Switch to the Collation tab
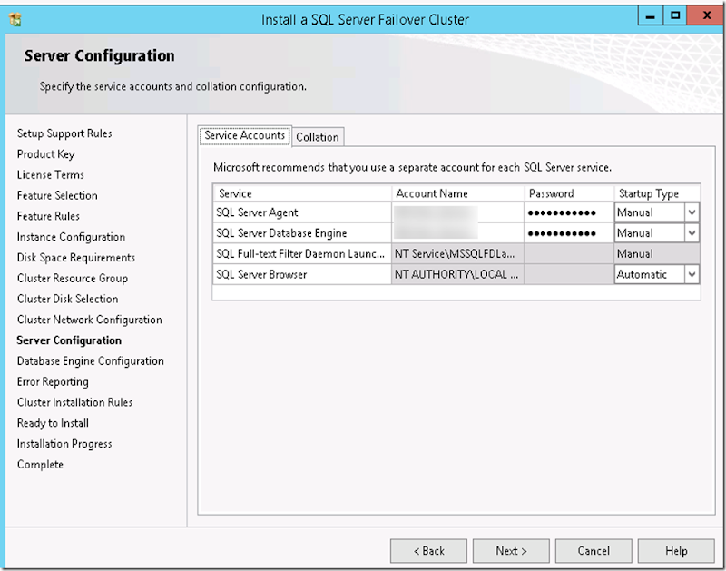 [x=318, y=137]
